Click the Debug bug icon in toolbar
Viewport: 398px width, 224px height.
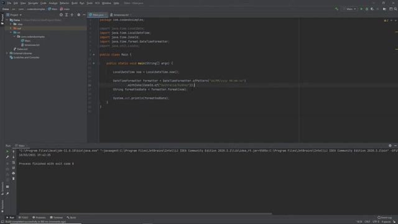(367, 9)
